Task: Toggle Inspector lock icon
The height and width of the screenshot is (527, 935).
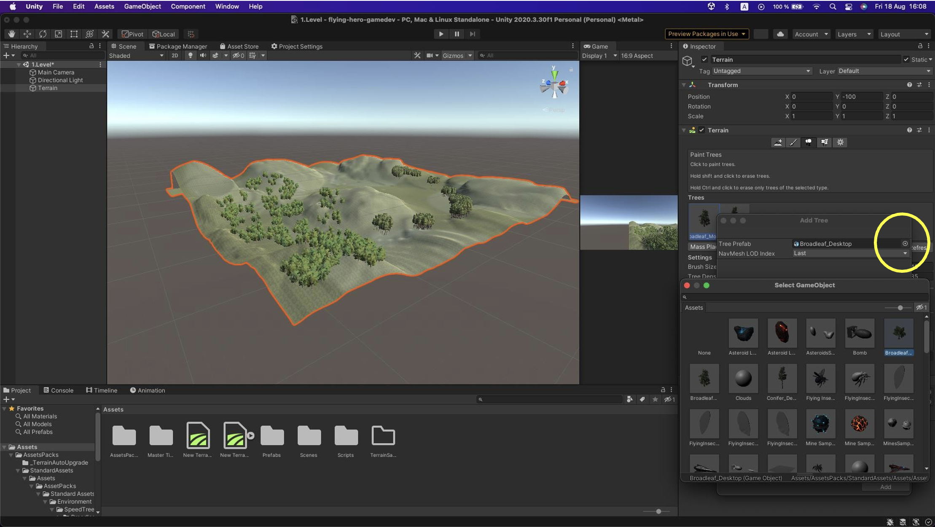Action: (x=920, y=46)
